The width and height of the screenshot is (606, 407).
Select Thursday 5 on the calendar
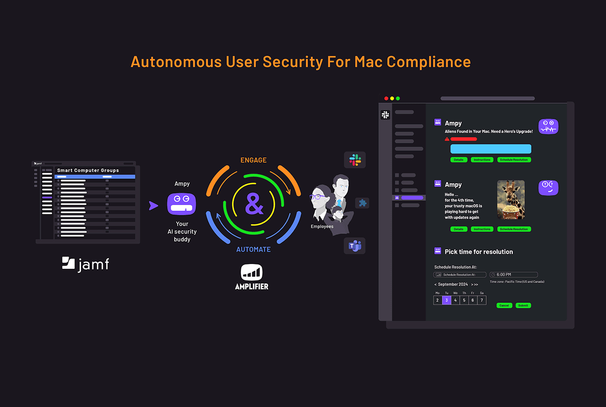coord(464,300)
